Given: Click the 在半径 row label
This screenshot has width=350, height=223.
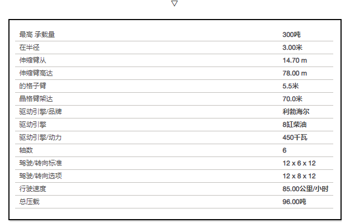Looking at the screenshot, I should pos(29,48).
